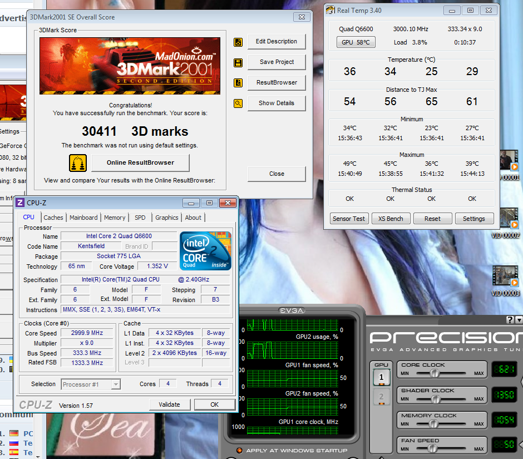The width and height of the screenshot is (523, 459).
Task: Open the Precision menu arrow next to help
Action: pos(519,320)
